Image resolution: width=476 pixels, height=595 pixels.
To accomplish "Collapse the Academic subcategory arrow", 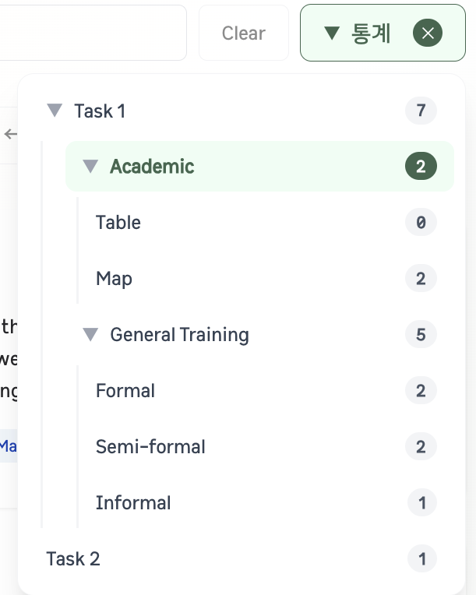I will [x=90, y=166].
